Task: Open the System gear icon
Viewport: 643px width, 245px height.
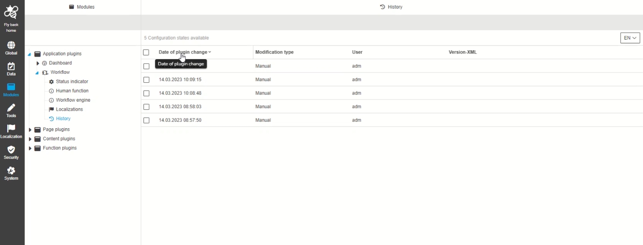Action: (x=11, y=171)
